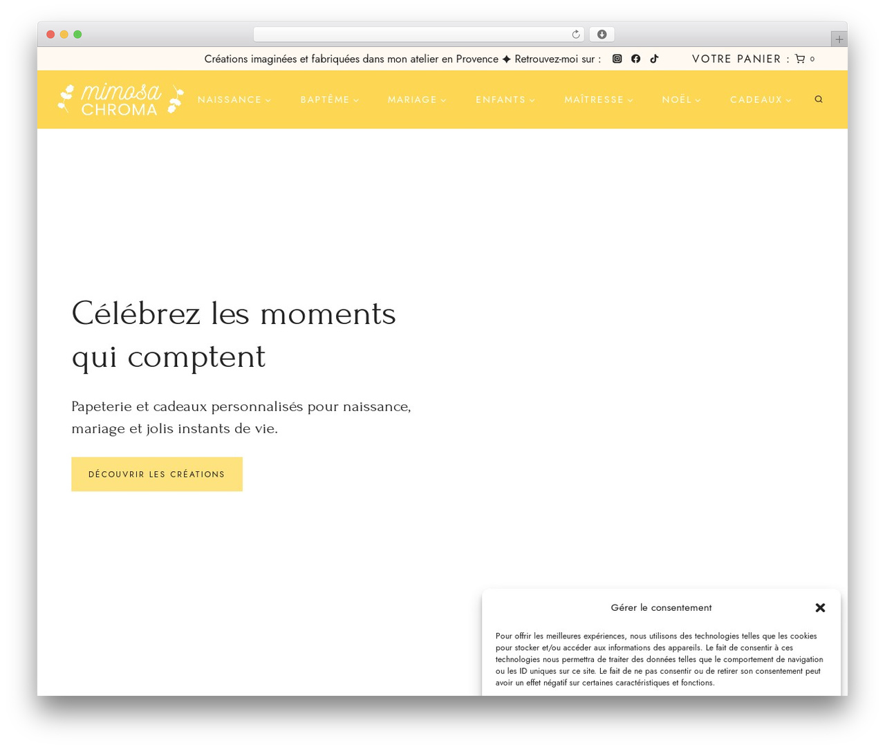885x749 pixels.
Task: Open the Facebook page icon
Action: 636,59
